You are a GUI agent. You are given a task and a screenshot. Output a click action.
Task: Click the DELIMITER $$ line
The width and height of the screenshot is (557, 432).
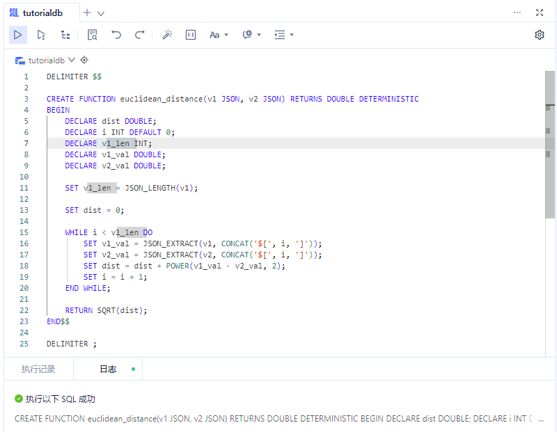click(74, 77)
